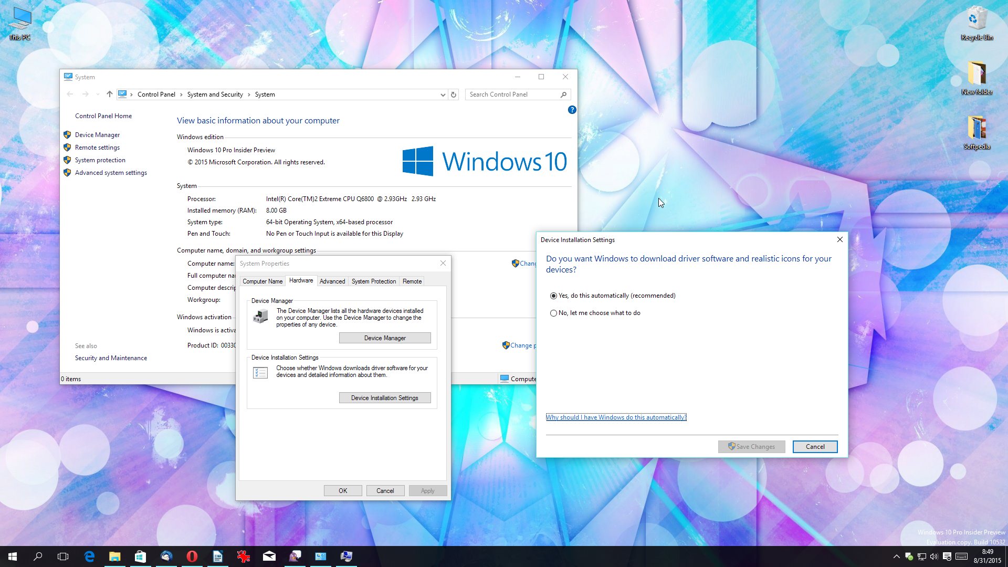Screen dimensions: 1008x567
Task: Select Yes, do this automatically (recommended)
Action: click(613, 296)
